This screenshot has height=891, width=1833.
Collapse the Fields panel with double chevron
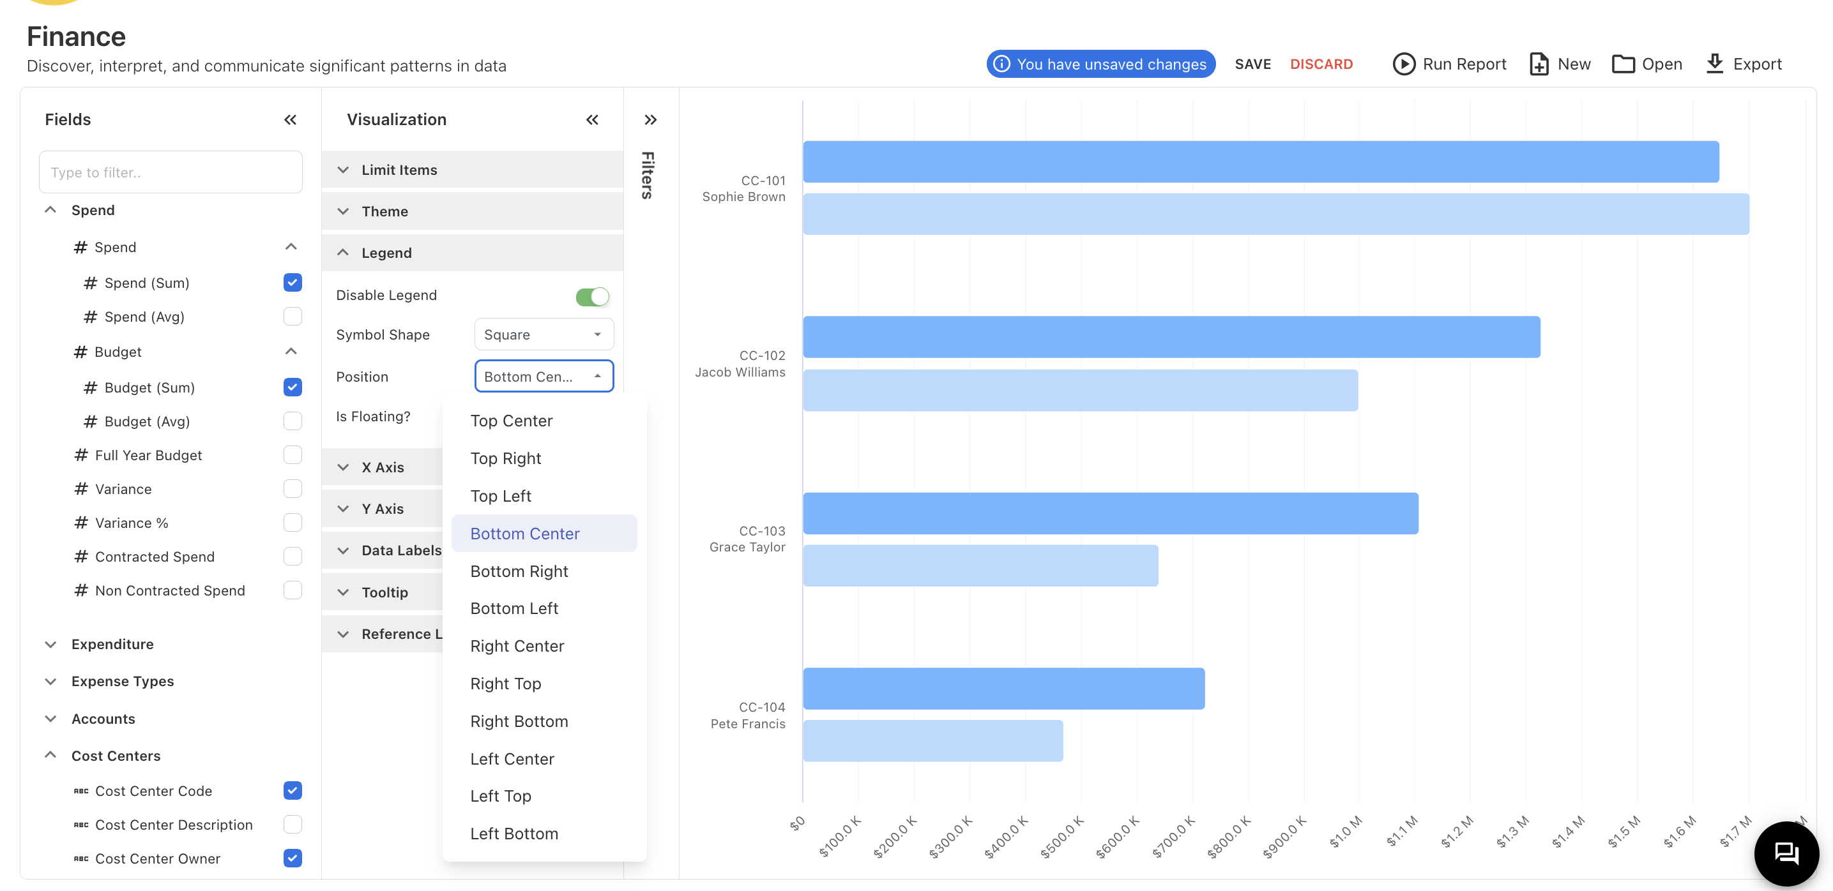tap(291, 119)
